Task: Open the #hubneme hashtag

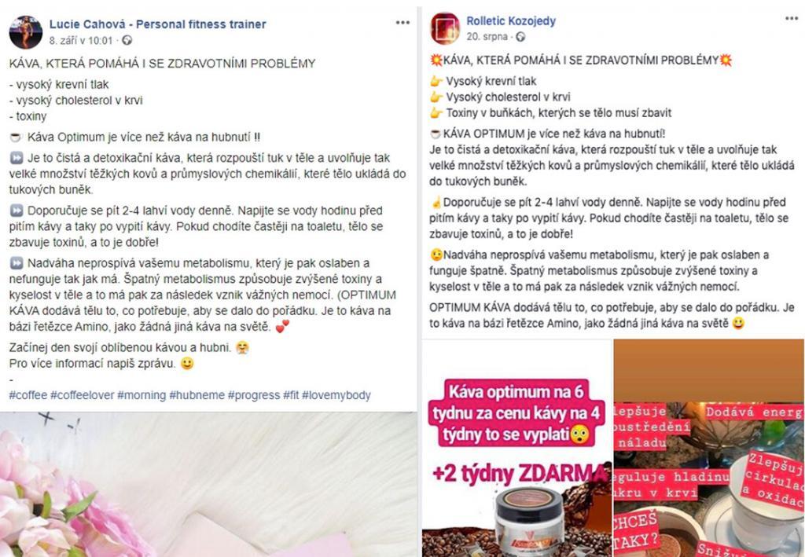Action: pos(197,395)
